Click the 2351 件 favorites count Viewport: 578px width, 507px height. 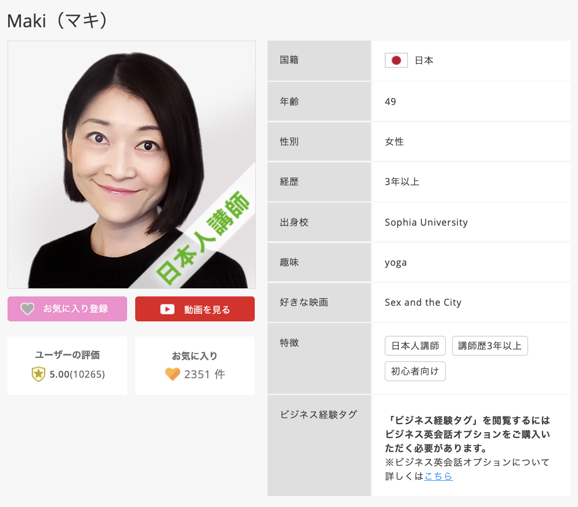click(204, 374)
